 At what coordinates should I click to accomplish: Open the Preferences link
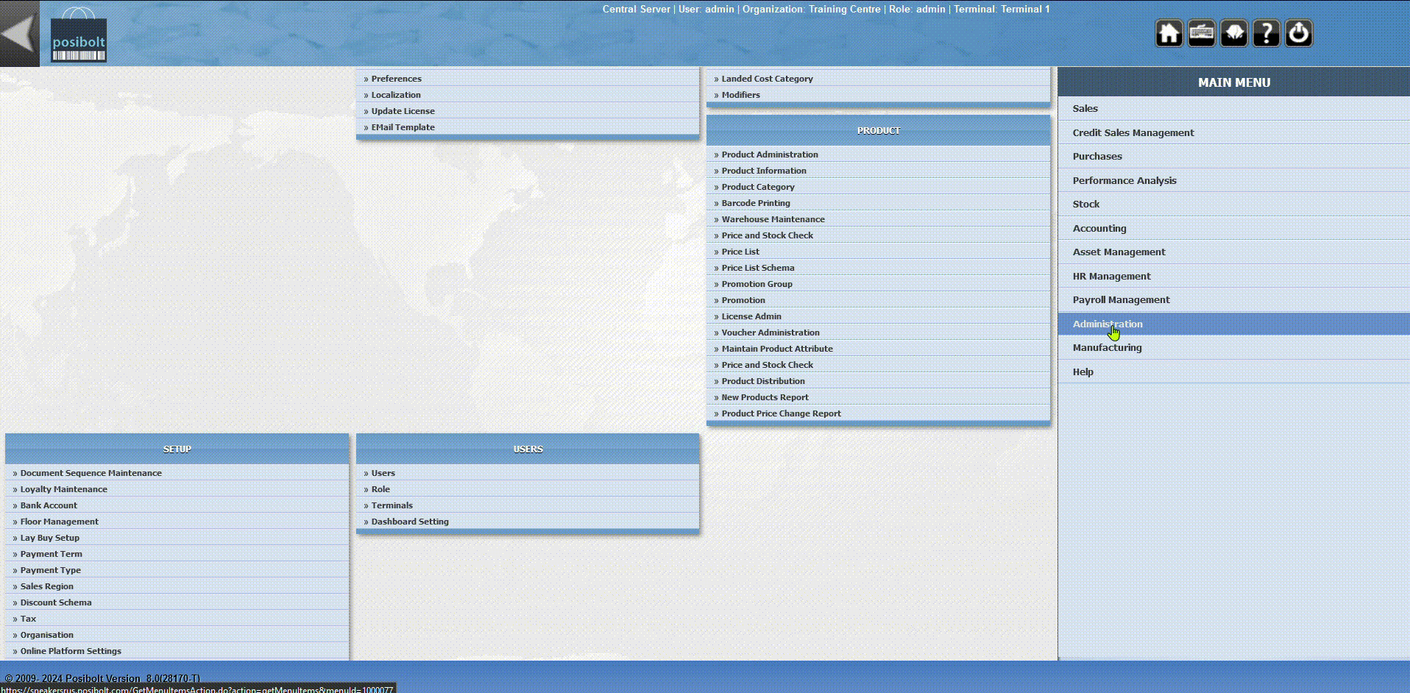click(396, 79)
